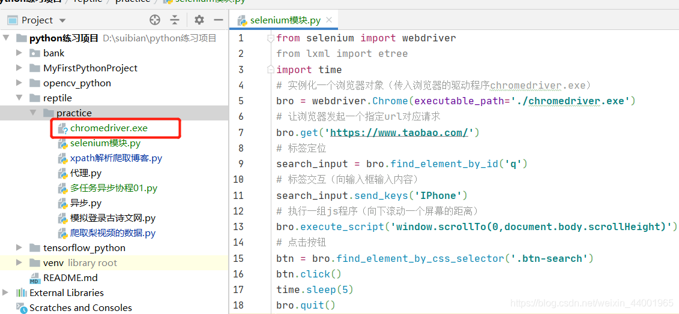
Task: Click the Python icon beside 异步.py
Action: point(63,203)
